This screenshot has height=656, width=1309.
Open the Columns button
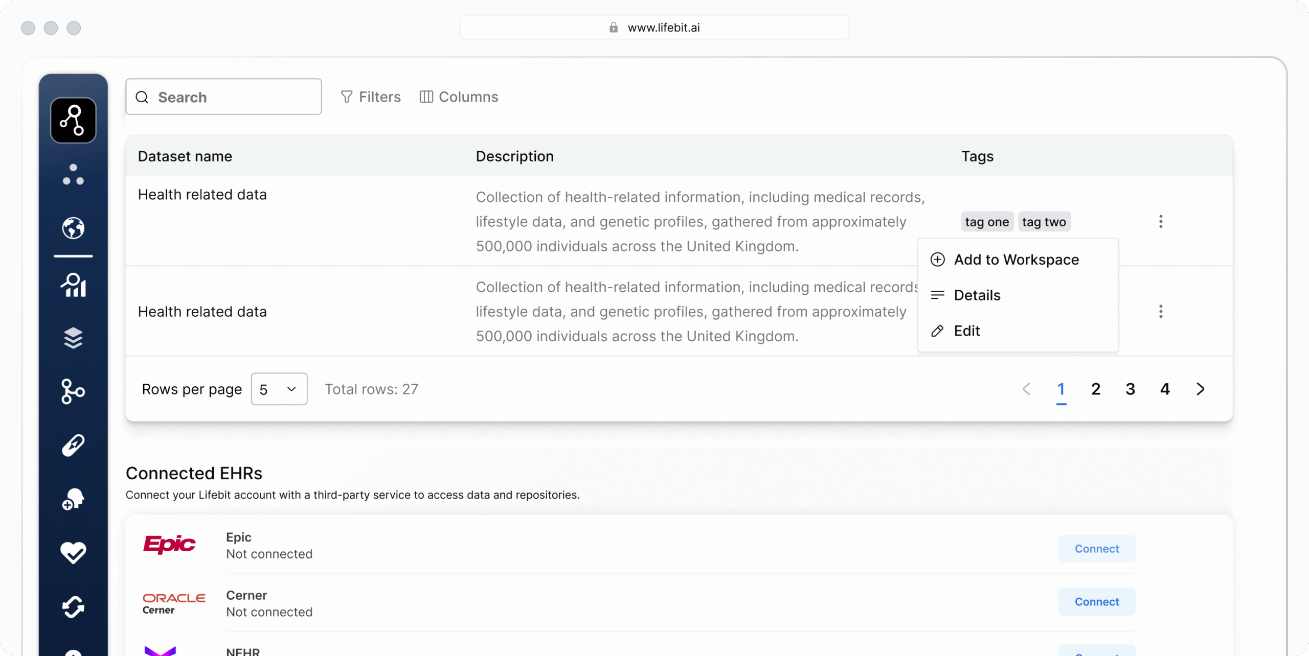click(x=459, y=97)
